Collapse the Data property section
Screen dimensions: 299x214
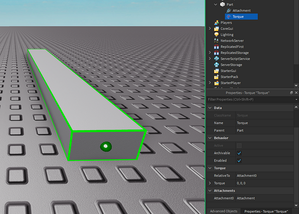(x=210, y=108)
